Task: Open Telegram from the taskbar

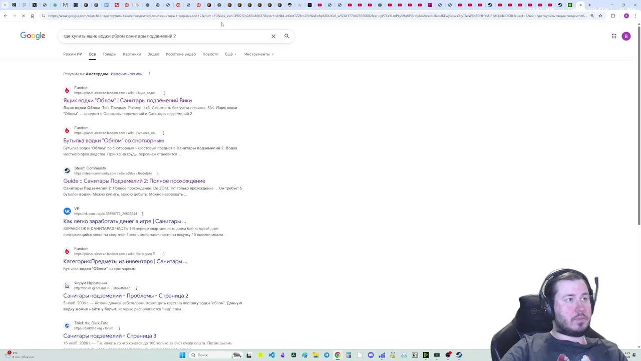Action: [x=327, y=355]
